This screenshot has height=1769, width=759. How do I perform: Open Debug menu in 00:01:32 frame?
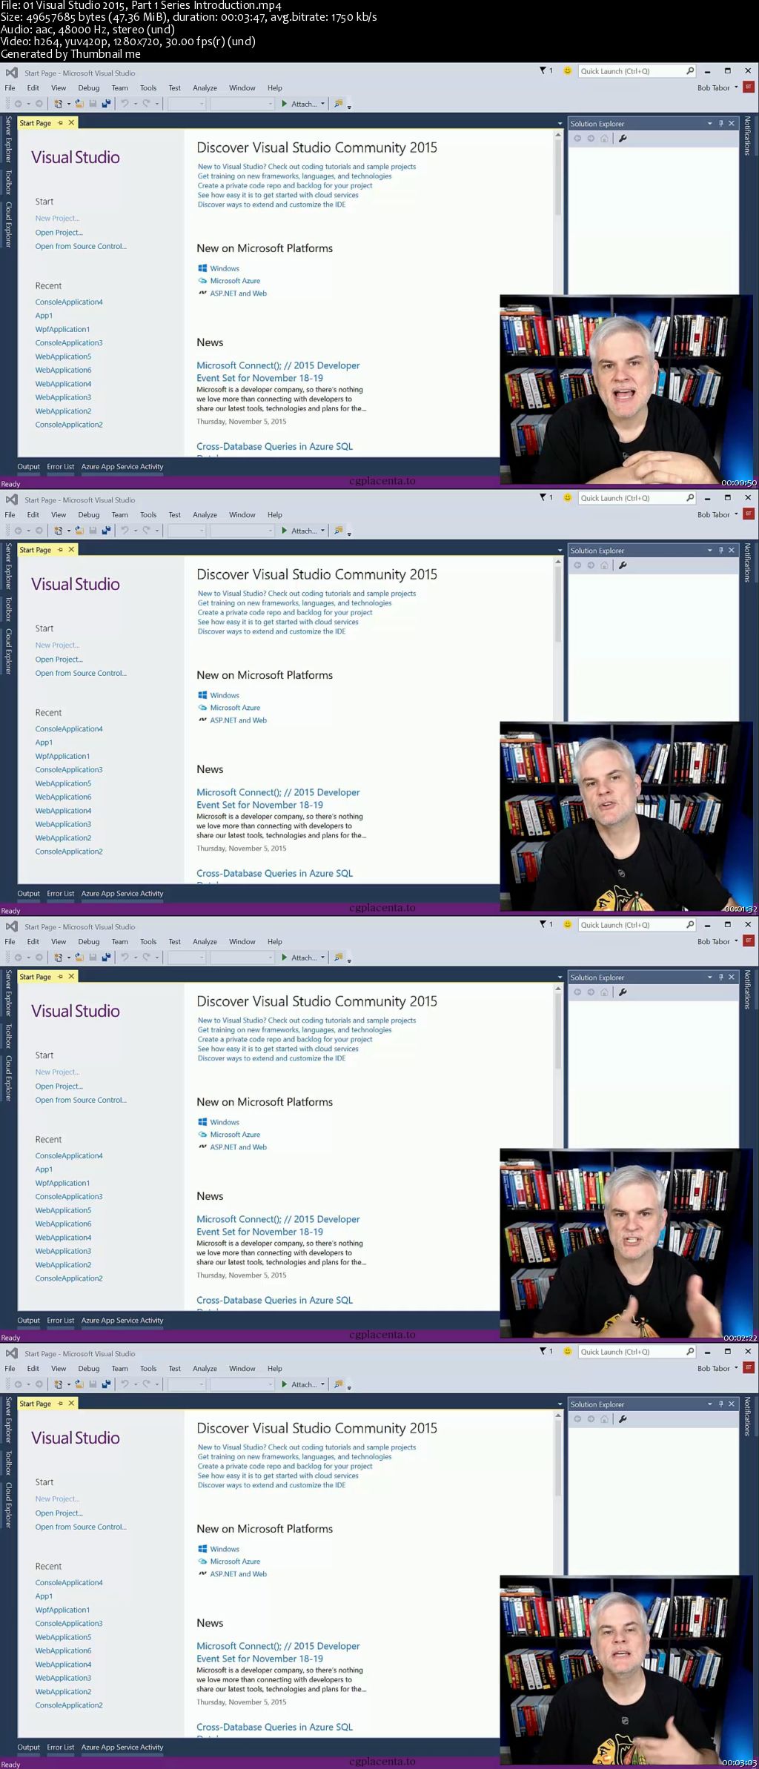click(89, 514)
